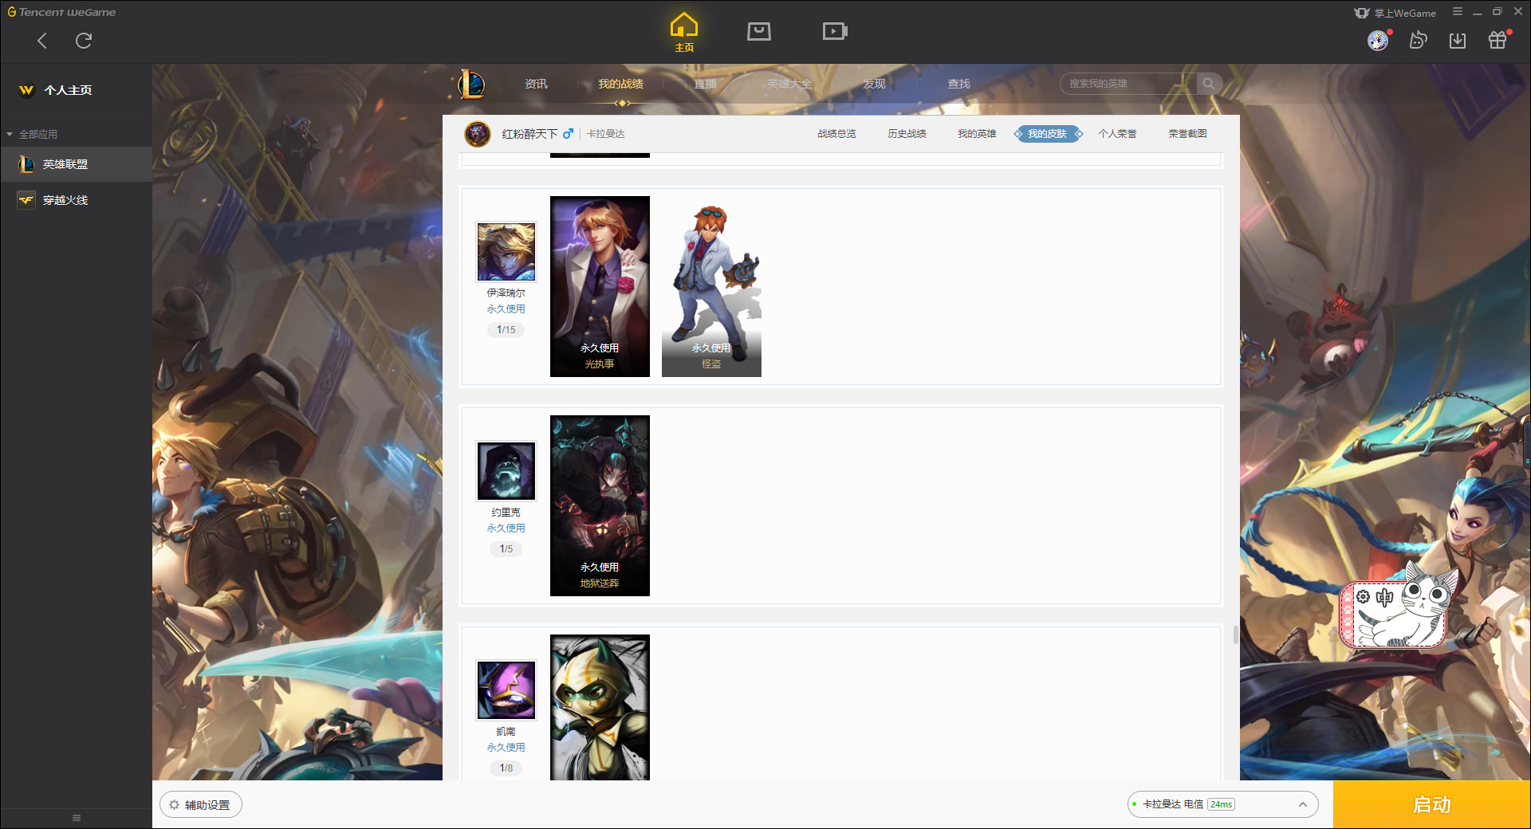The height and width of the screenshot is (829, 1531).
Task: Switch to 我的英雄 sub-tab
Action: (x=977, y=134)
